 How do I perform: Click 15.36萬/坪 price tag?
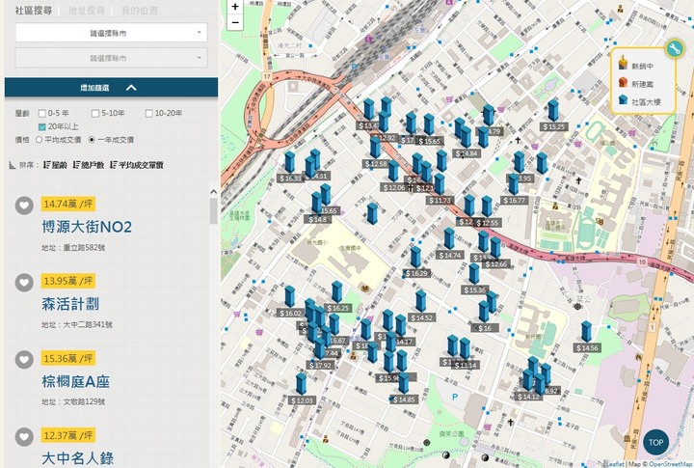pyautogui.click(x=68, y=358)
